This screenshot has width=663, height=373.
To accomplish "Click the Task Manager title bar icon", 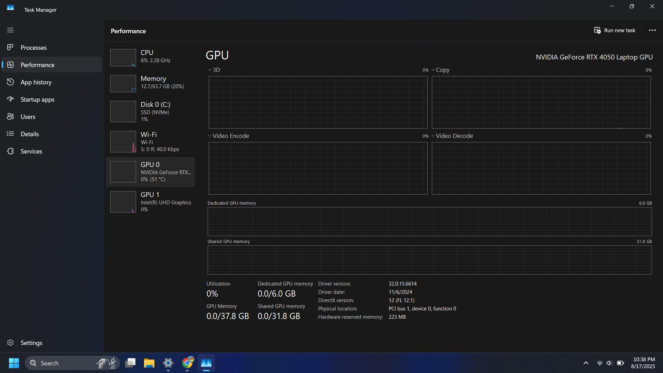I will click(x=10, y=8).
